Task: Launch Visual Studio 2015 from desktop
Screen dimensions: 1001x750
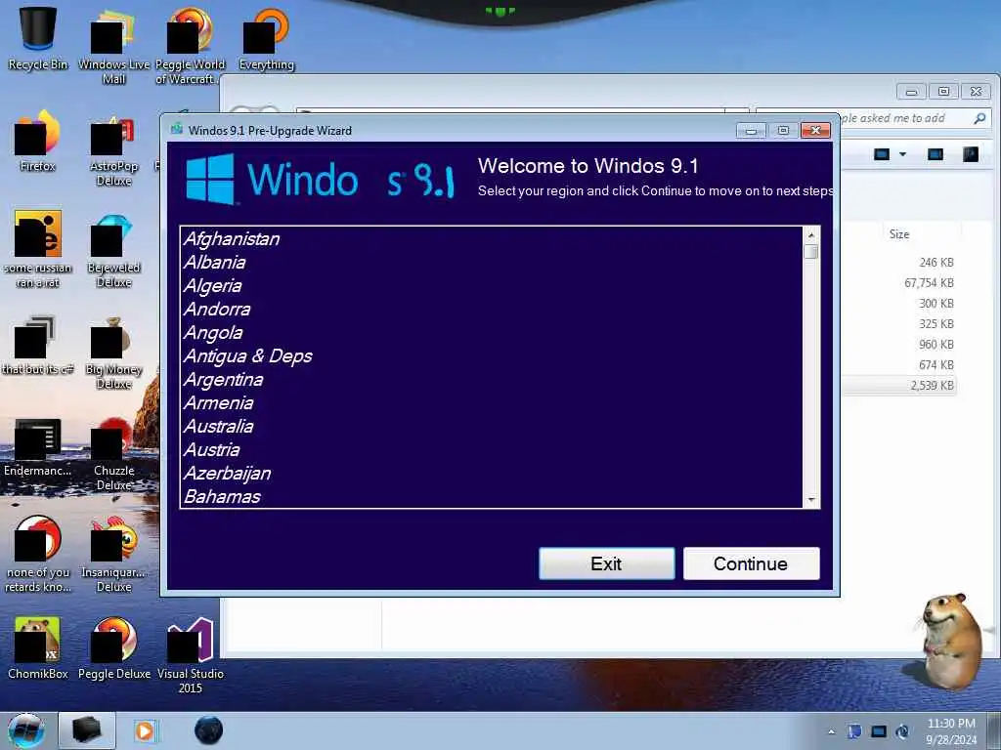Action: click(190, 655)
